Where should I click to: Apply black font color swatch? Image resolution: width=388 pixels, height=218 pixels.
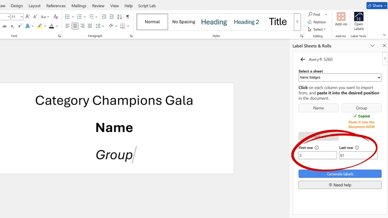[x=51, y=26]
